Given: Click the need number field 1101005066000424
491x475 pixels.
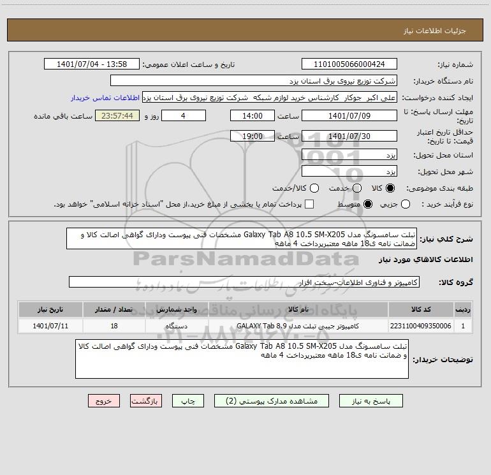Looking at the screenshot, I should click(x=349, y=64).
